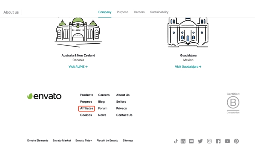Click the Affiliates footer link
Image resolution: width=255 pixels, height=151 pixels.
click(87, 108)
